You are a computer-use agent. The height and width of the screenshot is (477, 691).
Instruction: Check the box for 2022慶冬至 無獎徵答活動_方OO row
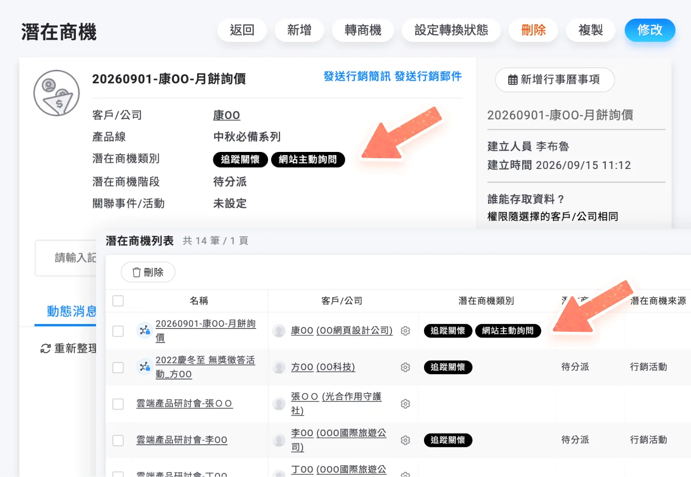[118, 367]
